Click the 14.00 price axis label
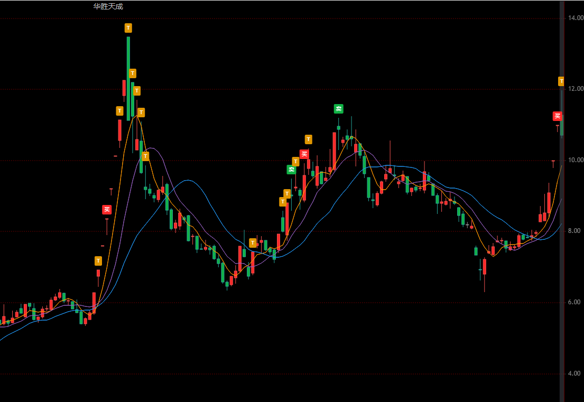Viewport: 584px width, 402px height. (576, 18)
